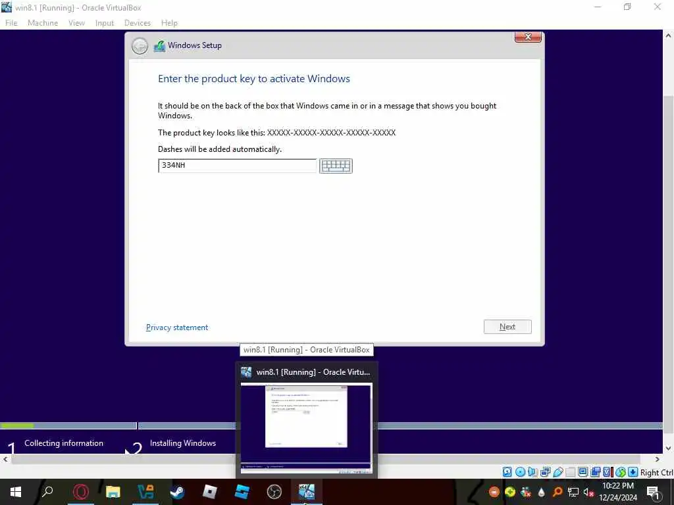The height and width of the screenshot is (505, 674).
Task: Click the Right Ctrl host key label
Action: tap(657, 472)
